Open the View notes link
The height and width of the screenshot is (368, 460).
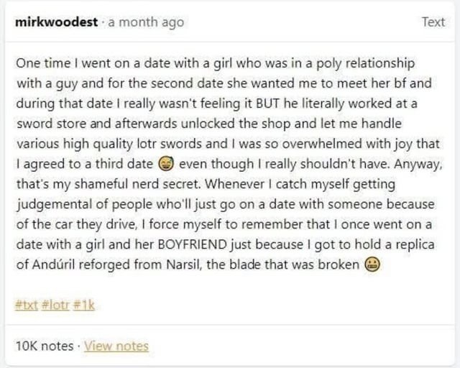(116, 346)
